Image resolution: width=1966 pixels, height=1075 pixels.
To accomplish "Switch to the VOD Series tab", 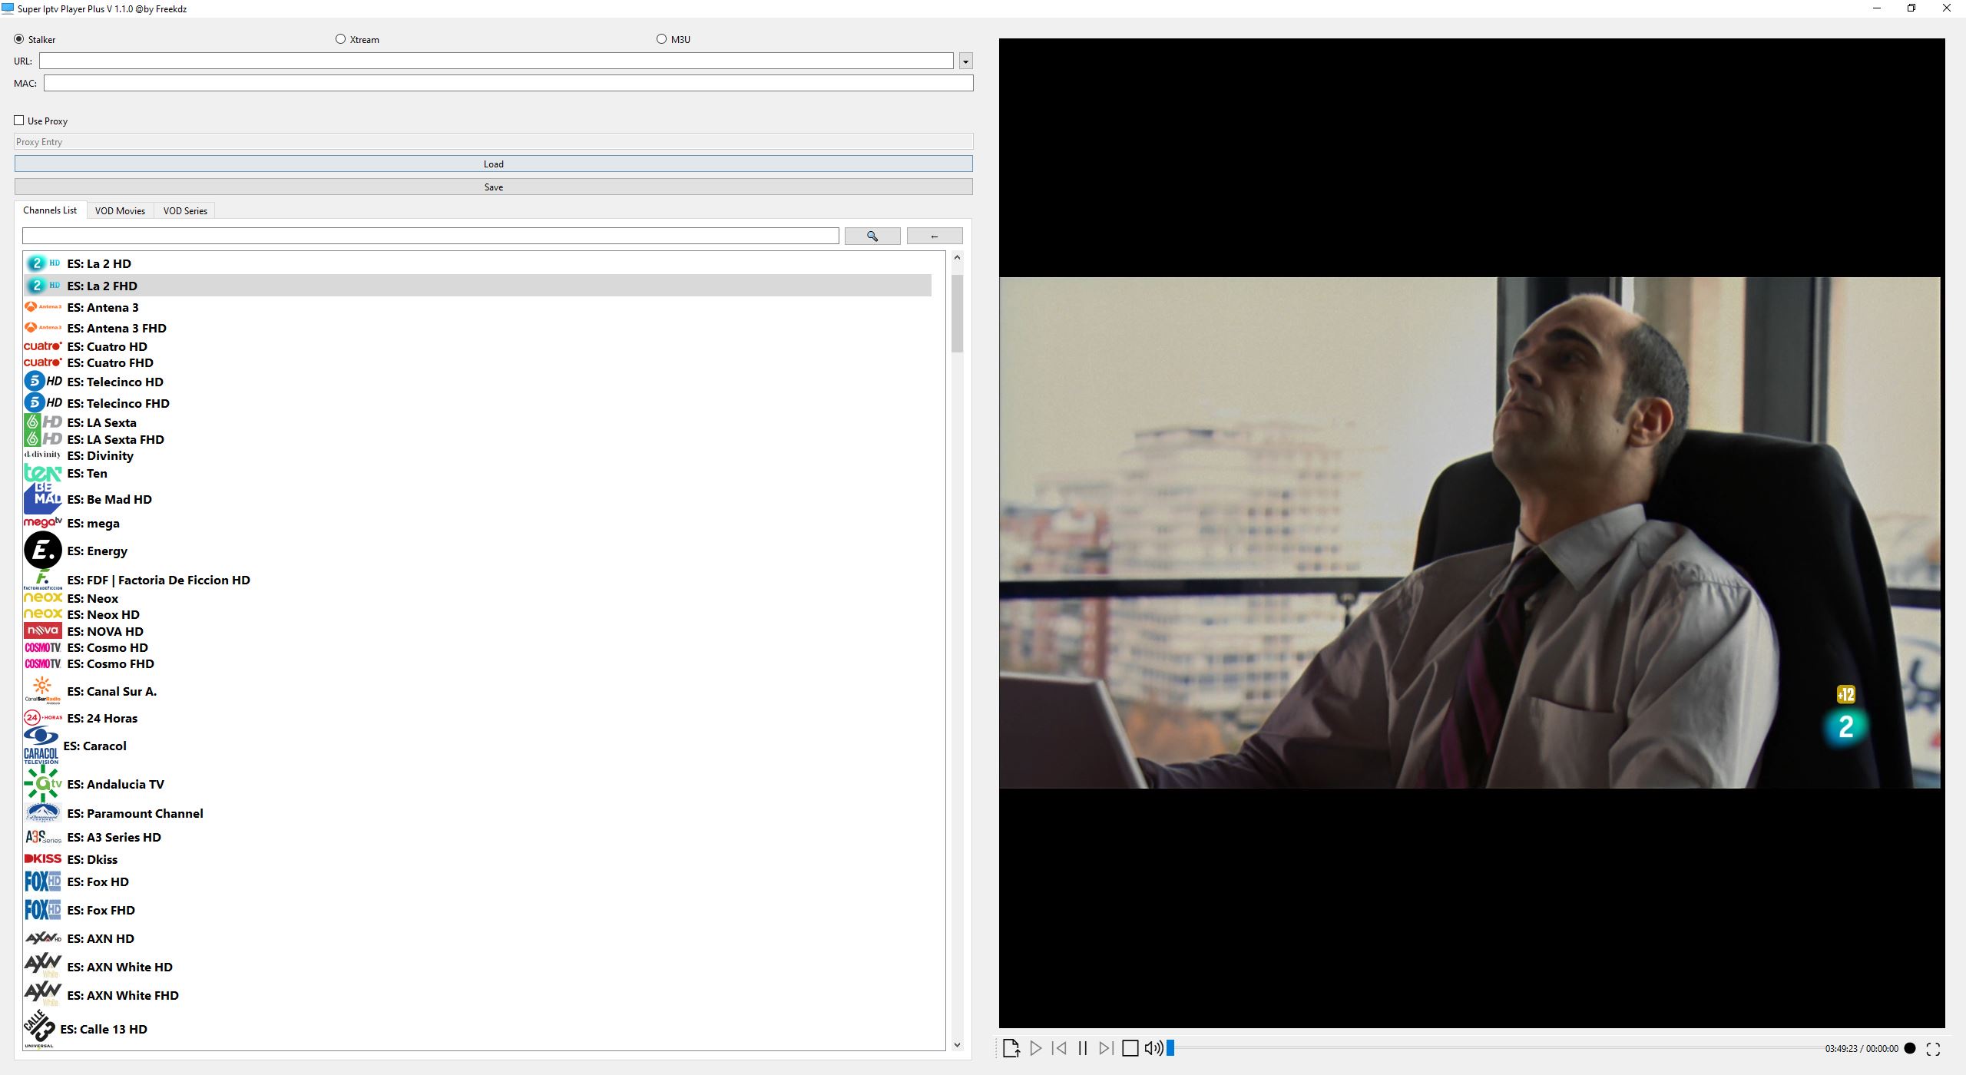I will click(185, 211).
